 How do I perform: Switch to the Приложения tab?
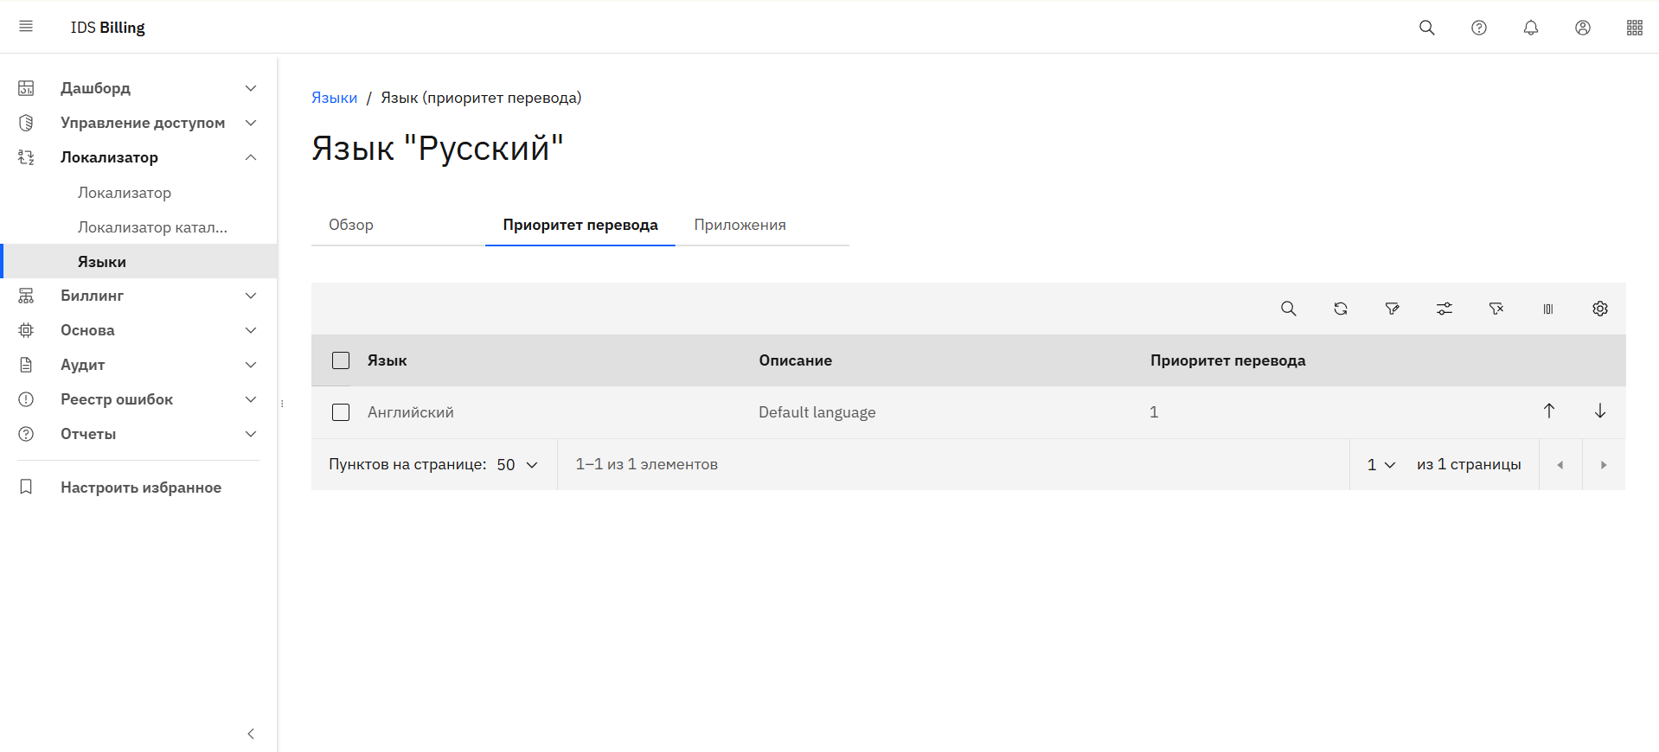point(740,225)
